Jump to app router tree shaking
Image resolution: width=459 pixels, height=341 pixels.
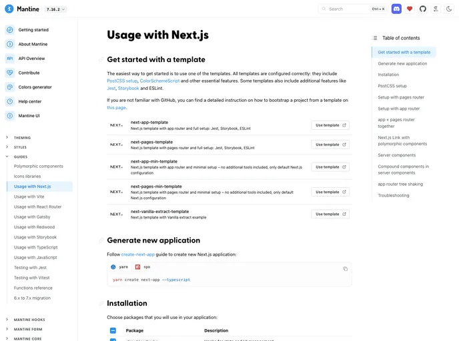[x=400, y=184]
